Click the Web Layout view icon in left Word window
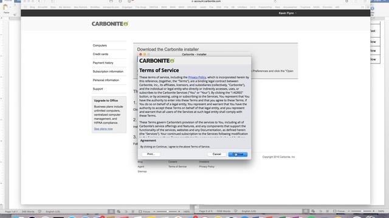Viewport: 389px width, 218px height. coord(119,211)
